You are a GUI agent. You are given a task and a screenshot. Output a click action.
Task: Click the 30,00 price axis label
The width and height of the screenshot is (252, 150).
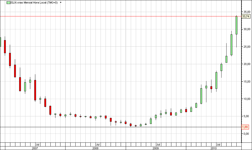[247, 29]
